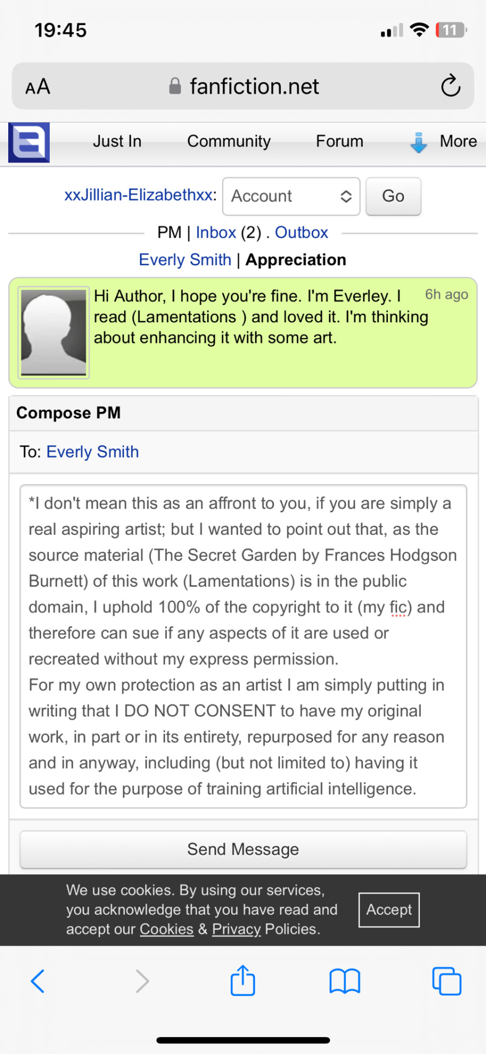The image size is (486, 1054).
Task: View Everly Smith's avatar thumbnail
Action: [x=53, y=333]
